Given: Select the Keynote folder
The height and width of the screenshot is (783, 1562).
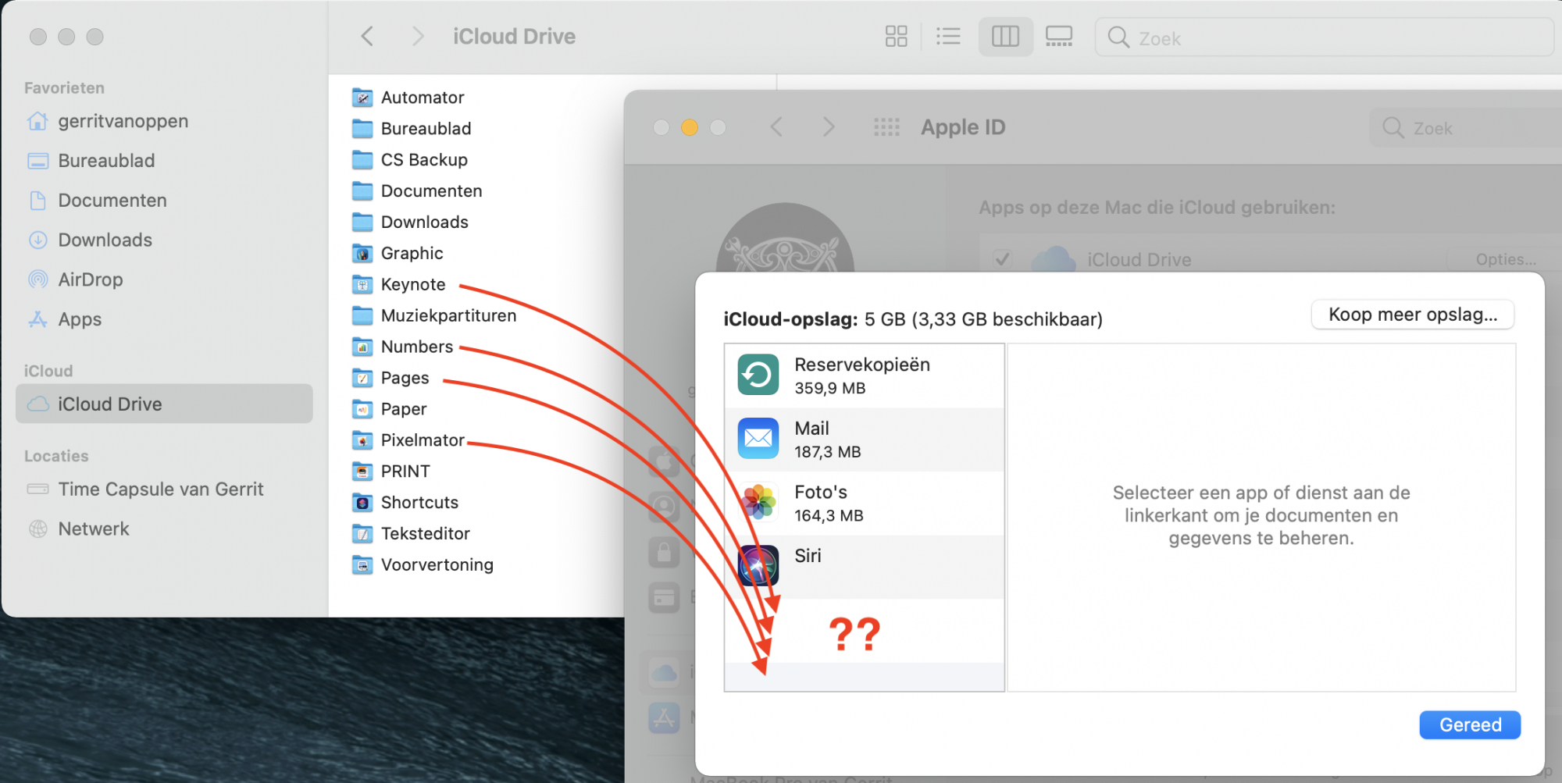Looking at the screenshot, I should [399, 284].
